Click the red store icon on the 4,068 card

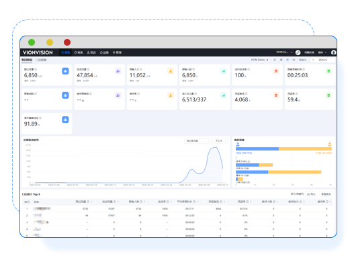pyautogui.click(x=276, y=95)
